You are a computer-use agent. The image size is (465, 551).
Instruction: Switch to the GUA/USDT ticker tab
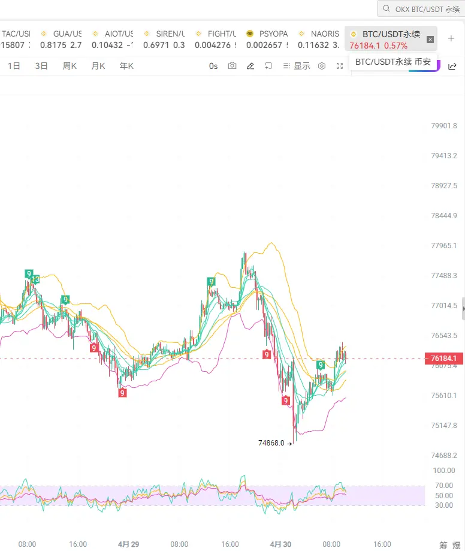point(61,39)
